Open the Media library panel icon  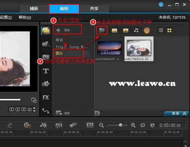(46, 30)
